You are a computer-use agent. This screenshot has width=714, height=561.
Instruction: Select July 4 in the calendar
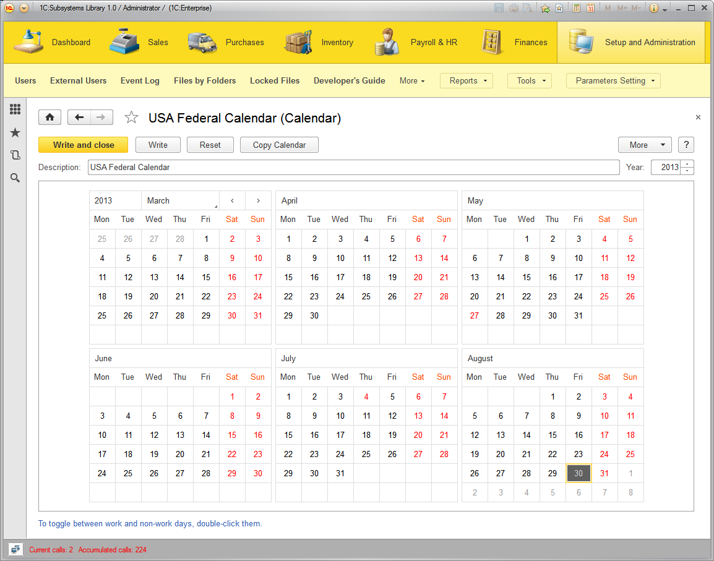[366, 396]
